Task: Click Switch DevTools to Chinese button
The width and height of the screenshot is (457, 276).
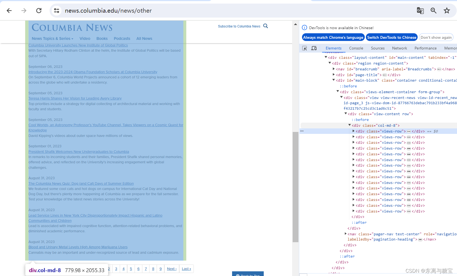Action: click(x=391, y=37)
